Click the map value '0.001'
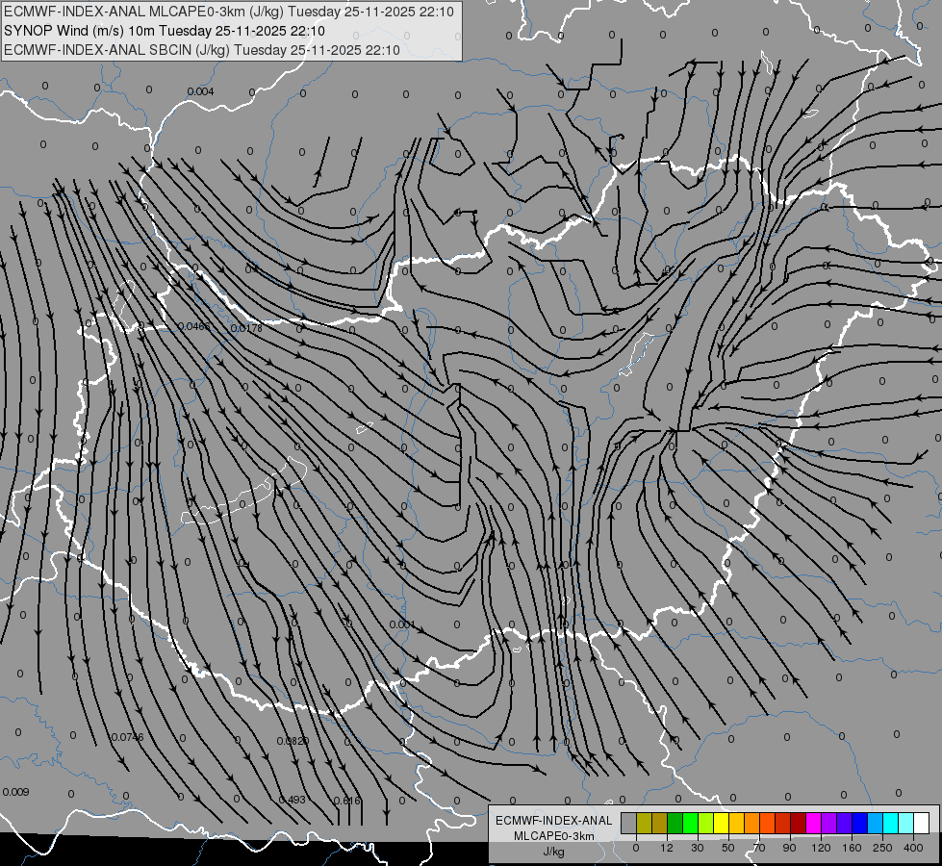The height and width of the screenshot is (866, 942). [402, 624]
